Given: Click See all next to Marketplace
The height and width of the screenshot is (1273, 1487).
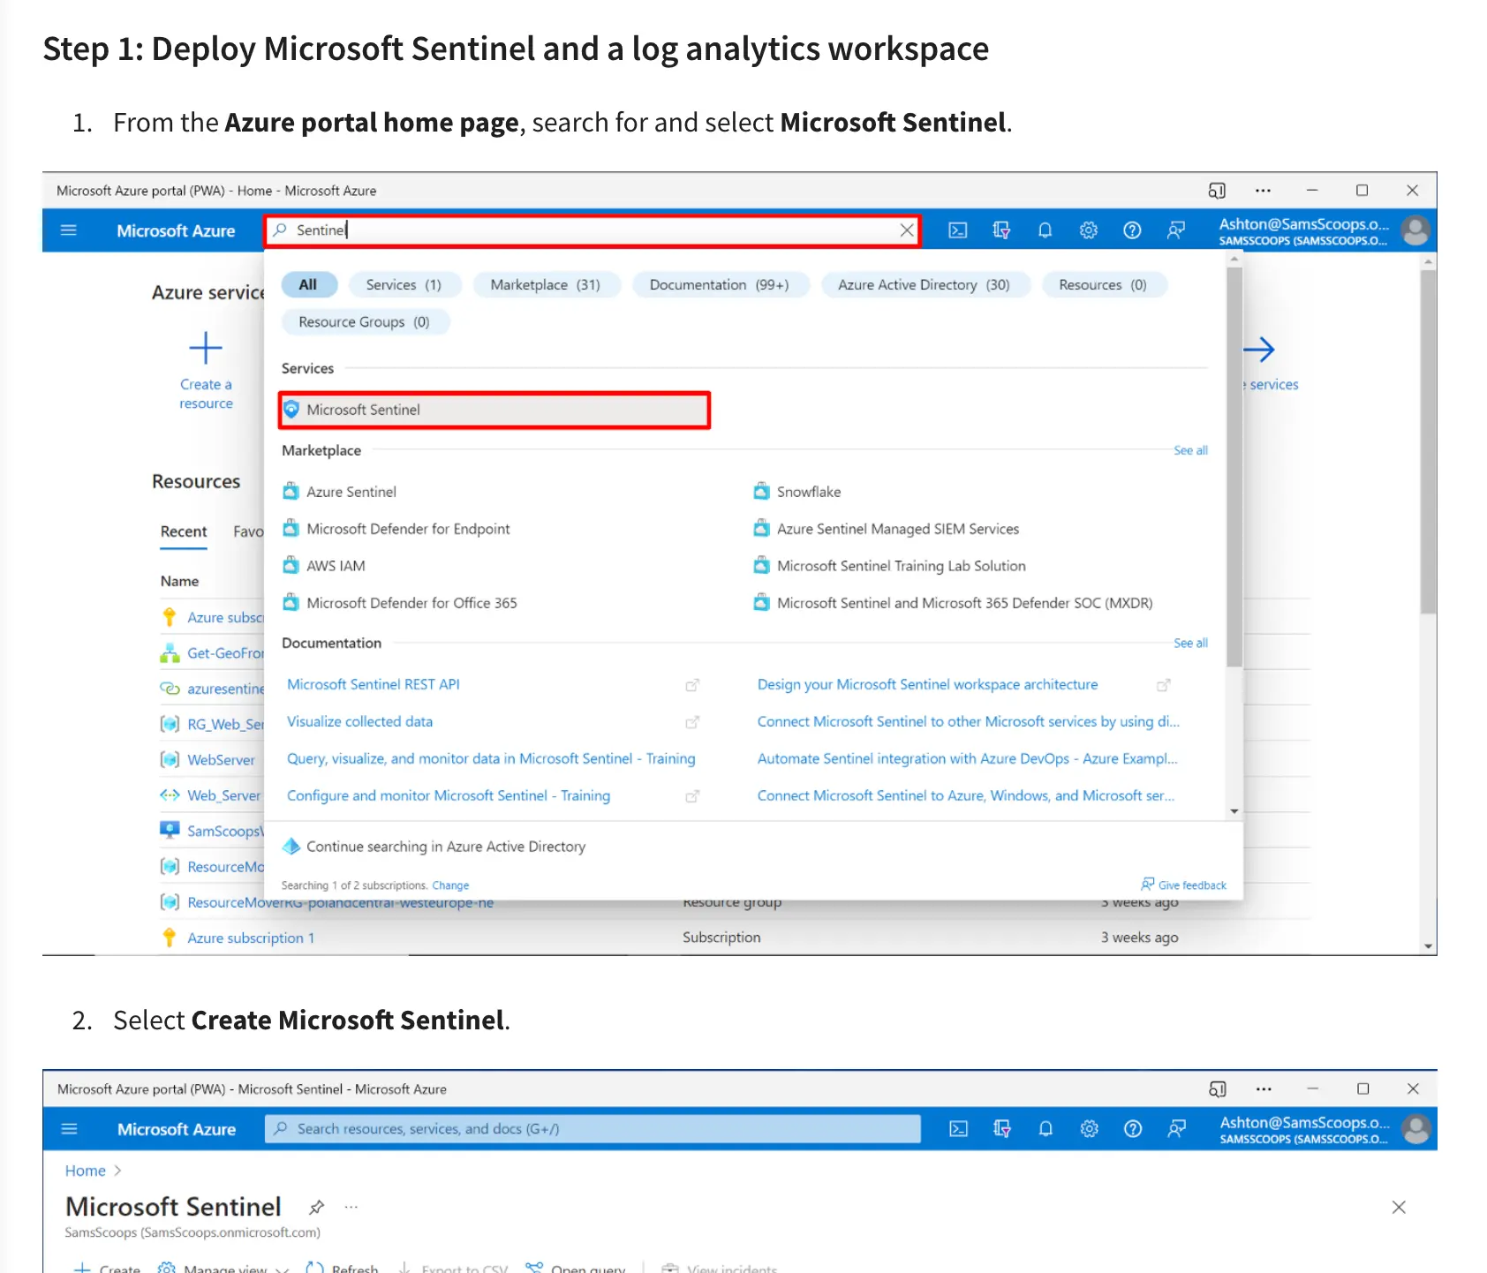Looking at the screenshot, I should coord(1190,450).
